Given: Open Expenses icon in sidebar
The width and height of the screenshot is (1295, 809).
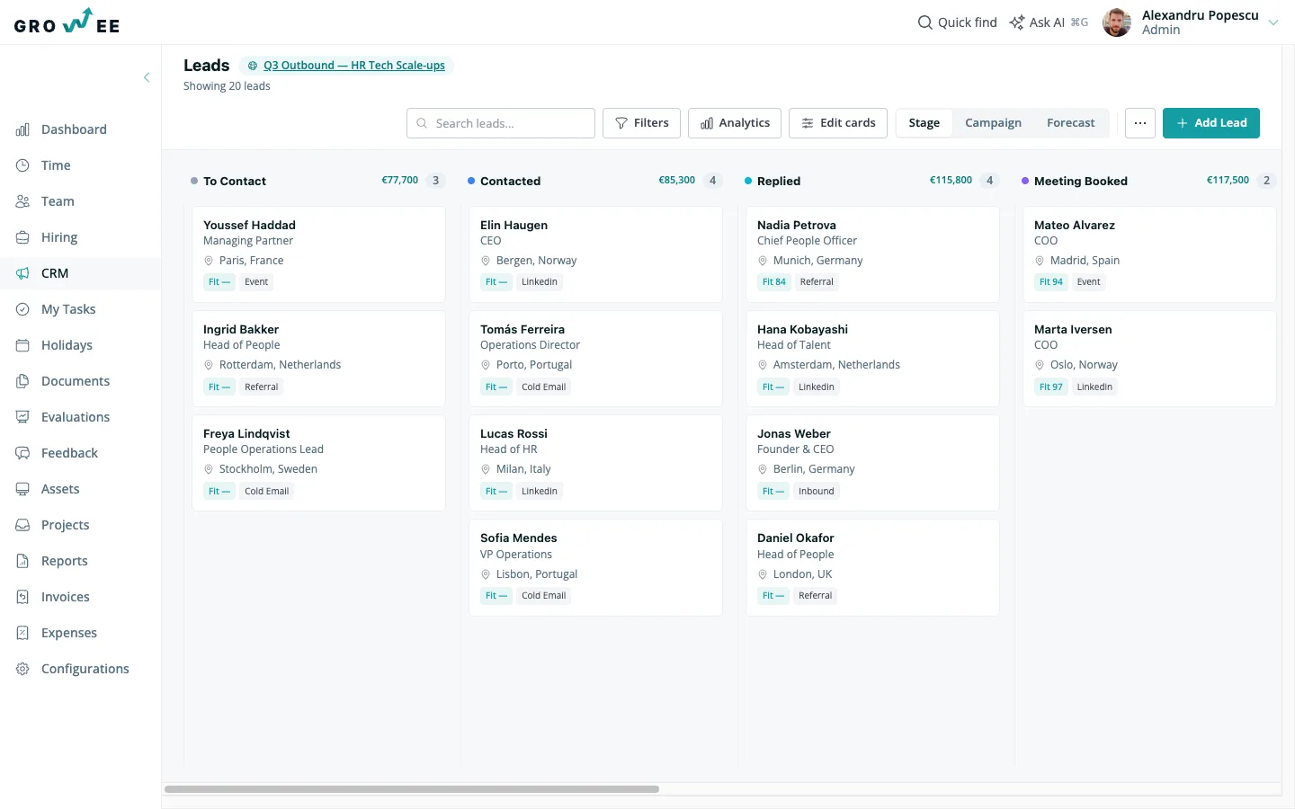Looking at the screenshot, I should 22,633.
